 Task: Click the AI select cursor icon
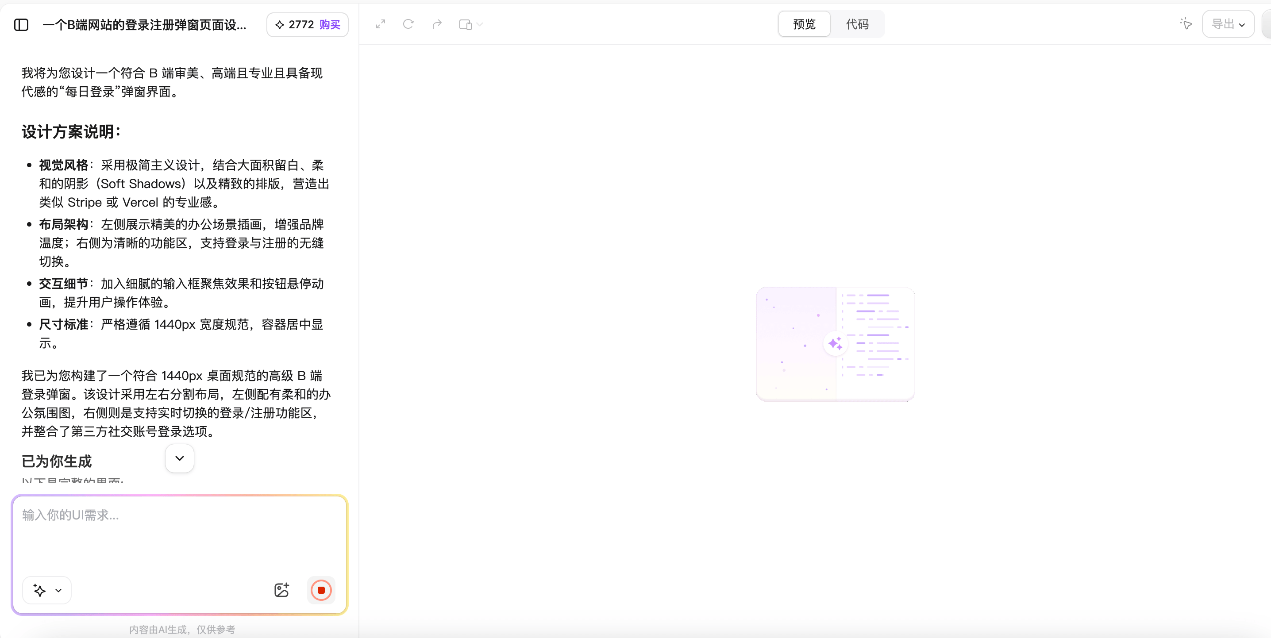click(1186, 24)
